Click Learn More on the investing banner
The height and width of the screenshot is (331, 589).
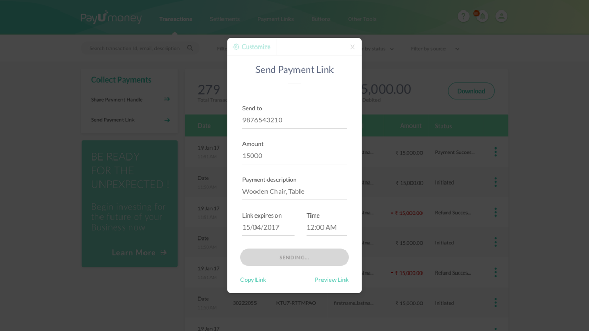coord(139,253)
